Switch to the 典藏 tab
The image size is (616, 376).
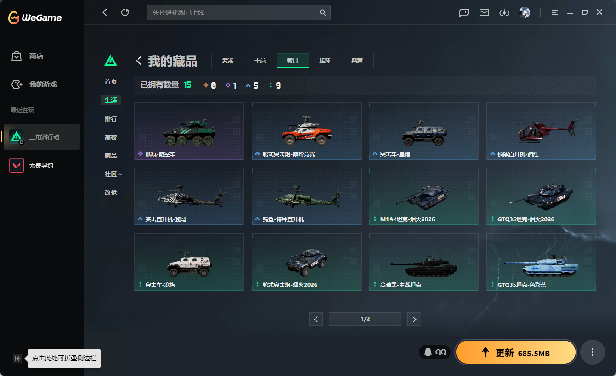[357, 61]
